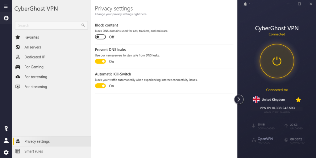Disconnect using the yellow power button
This screenshot has height=158, width=316.
click(277, 61)
